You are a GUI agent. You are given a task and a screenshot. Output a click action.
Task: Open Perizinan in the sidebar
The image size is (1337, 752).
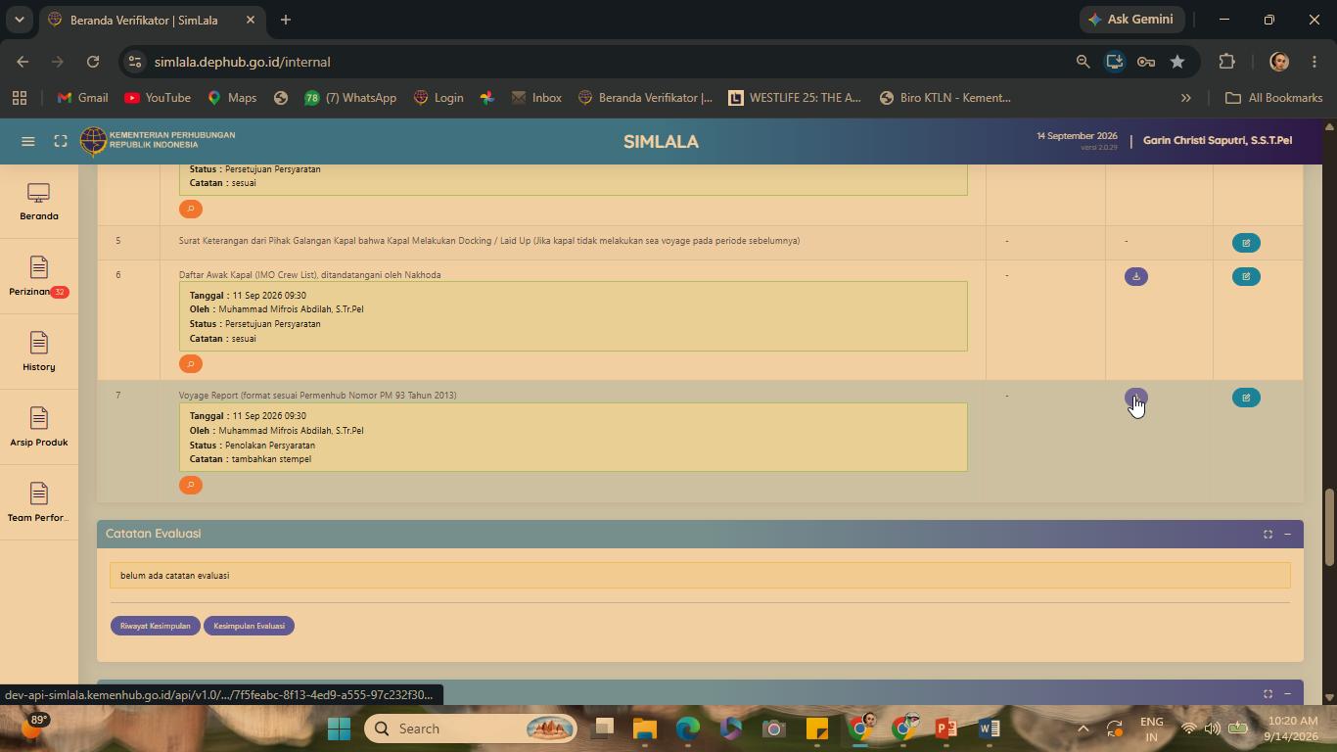(x=39, y=277)
